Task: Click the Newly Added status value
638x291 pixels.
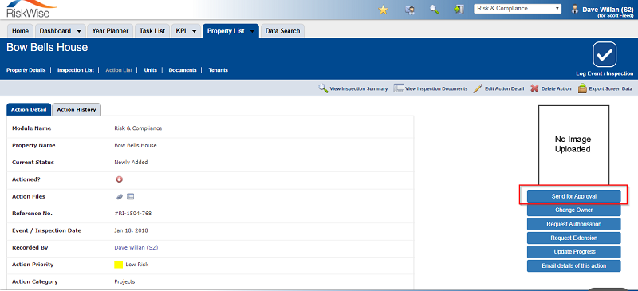Action: click(131, 162)
